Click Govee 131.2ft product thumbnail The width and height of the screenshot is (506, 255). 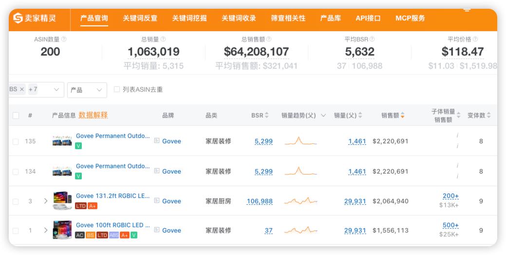62,201
